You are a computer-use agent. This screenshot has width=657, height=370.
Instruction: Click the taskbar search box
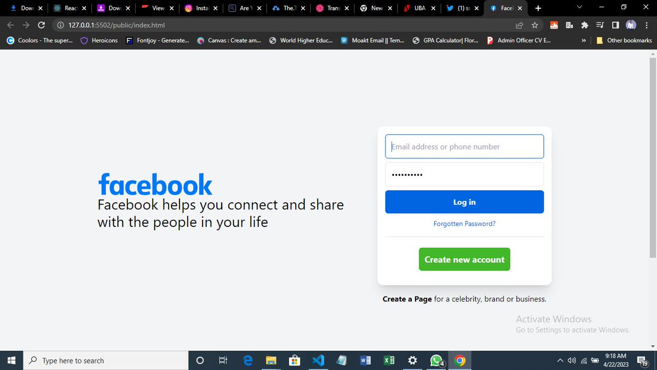[x=106, y=361]
